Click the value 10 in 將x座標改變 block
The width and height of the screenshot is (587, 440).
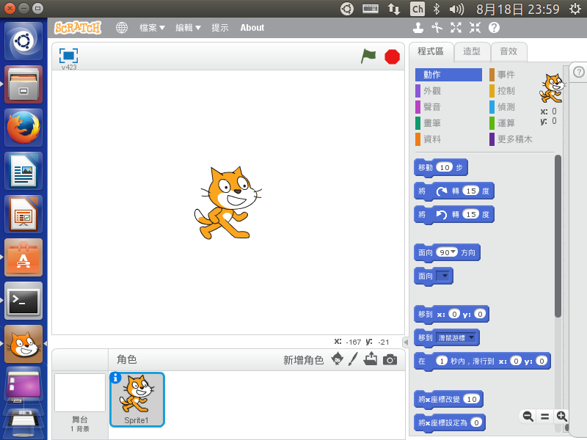472,399
